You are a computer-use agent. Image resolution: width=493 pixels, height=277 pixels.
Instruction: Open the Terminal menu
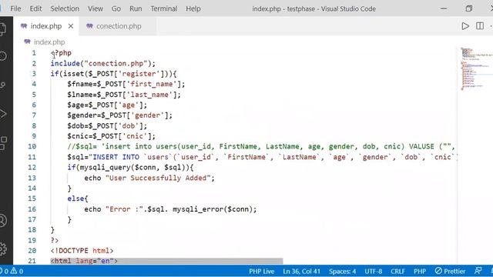(164, 8)
